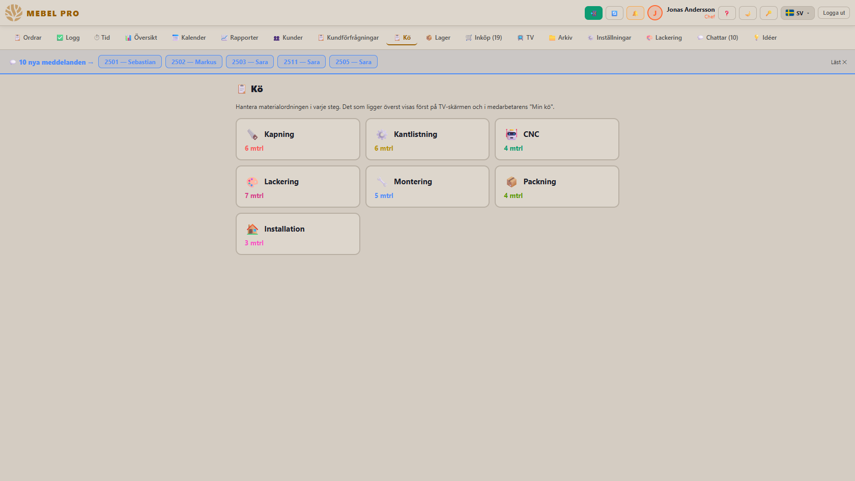The height and width of the screenshot is (481, 855).
Task: Open message chip 2503 — Sara
Action: (x=250, y=62)
